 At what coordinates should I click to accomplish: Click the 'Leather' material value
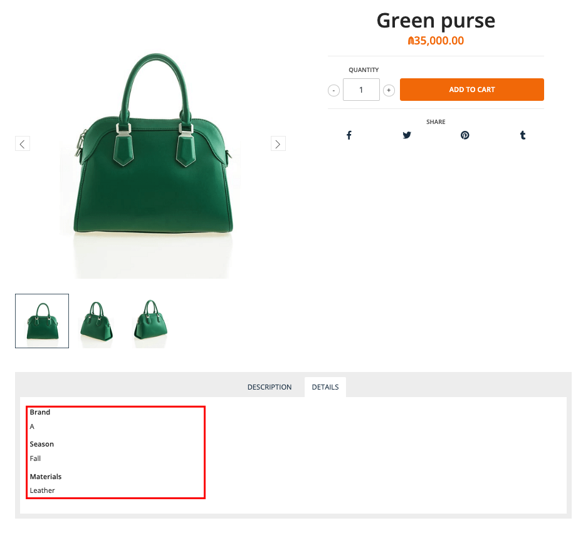point(42,490)
